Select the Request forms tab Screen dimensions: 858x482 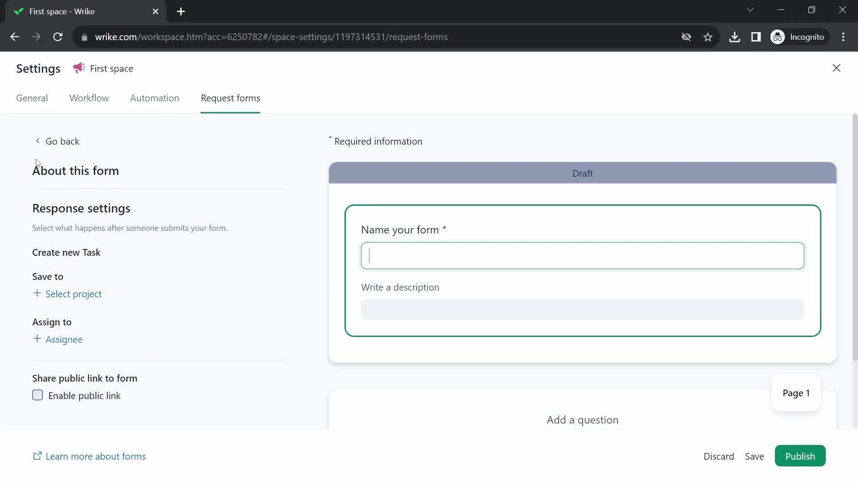(230, 98)
